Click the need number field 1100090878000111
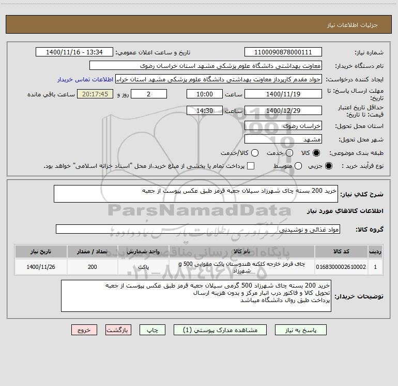This screenshot has height=386, width=398. click(x=283, y=52)
